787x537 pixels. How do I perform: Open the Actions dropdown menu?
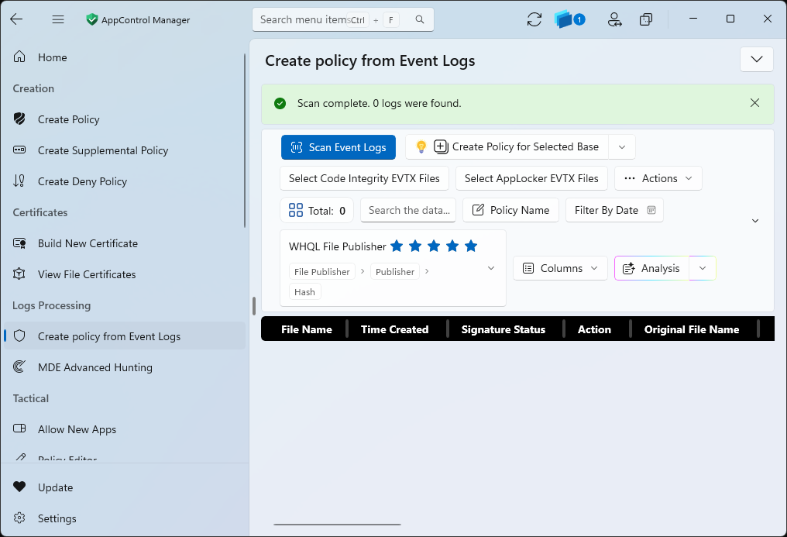pos(658,179)
